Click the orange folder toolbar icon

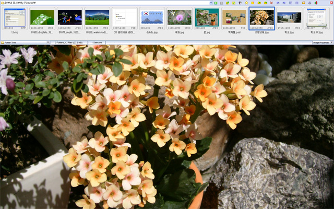(304, 3)
